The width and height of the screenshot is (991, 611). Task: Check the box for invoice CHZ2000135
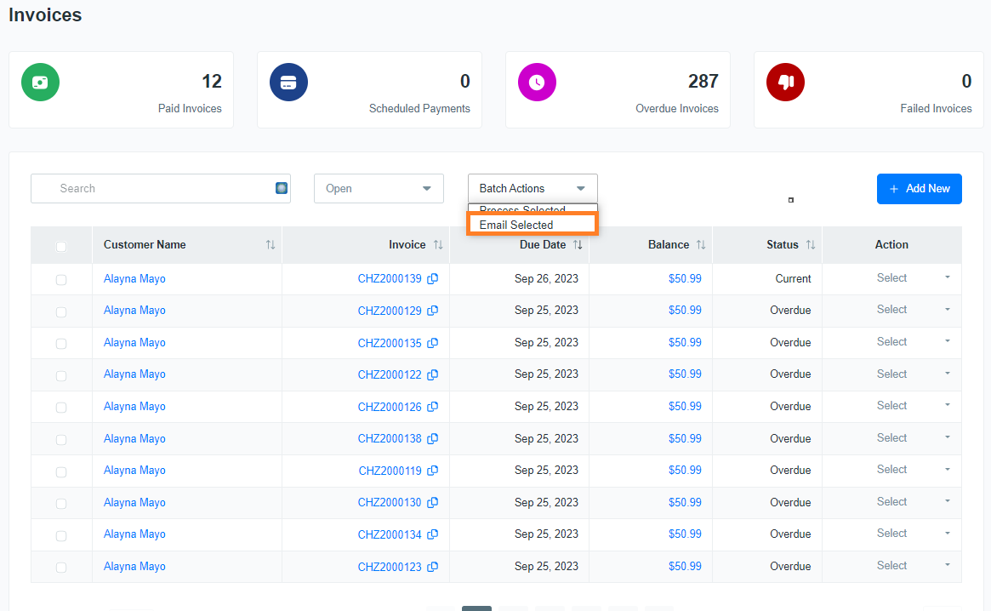[61, 344]
